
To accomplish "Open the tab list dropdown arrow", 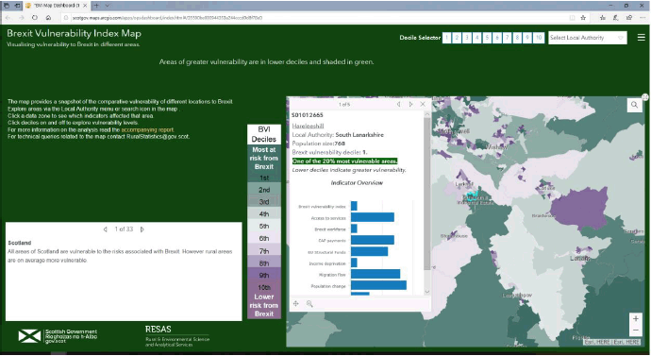I will 108,6.
